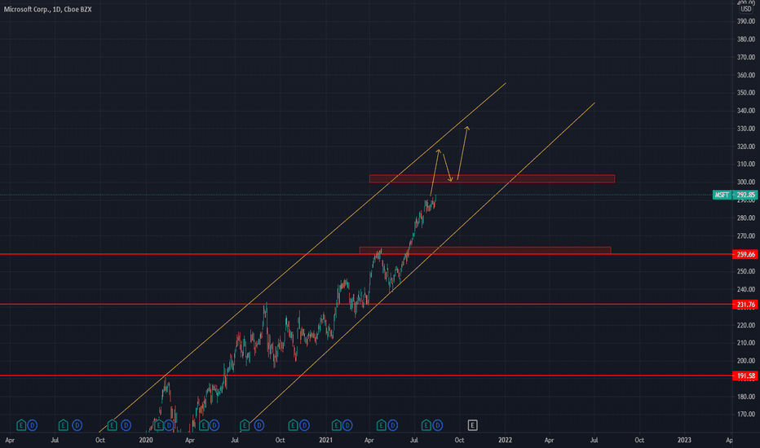Image resolution: width=760 pixels, height=448 pixels.
Task: Click the 200.00 price axis label
Action: click(x=746, y=360)
